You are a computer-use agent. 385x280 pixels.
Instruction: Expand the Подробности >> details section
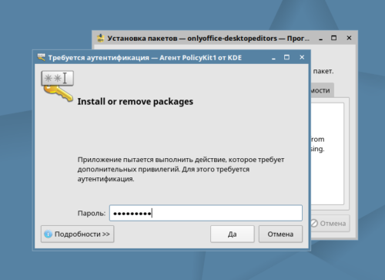[78, 234]
